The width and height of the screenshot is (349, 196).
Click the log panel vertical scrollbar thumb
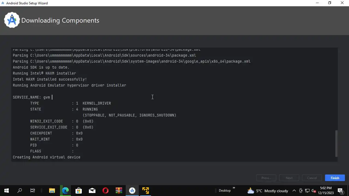pos(336,143)
